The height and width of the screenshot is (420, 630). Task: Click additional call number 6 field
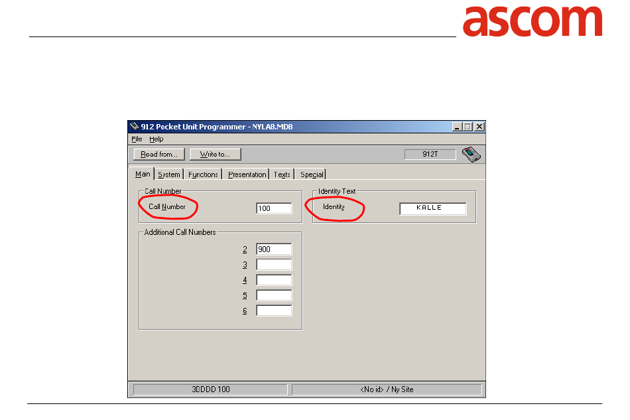coord(274,311)
